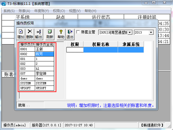
Task: Click the 权限 column header
Action: (x=75, y=44)
